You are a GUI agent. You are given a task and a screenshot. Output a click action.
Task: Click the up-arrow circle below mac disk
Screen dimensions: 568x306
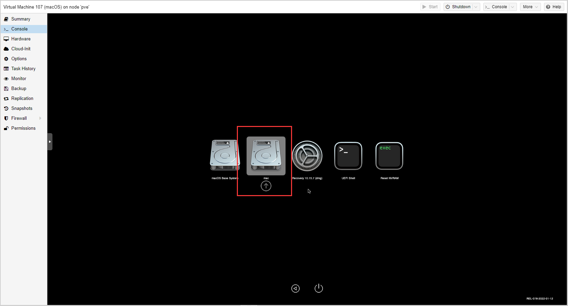pos(266,186)
